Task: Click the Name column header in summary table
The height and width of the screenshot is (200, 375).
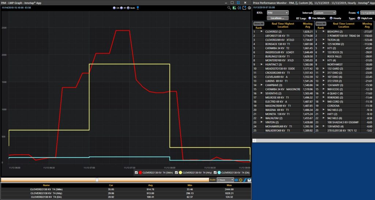Action: tap(46, 185)
